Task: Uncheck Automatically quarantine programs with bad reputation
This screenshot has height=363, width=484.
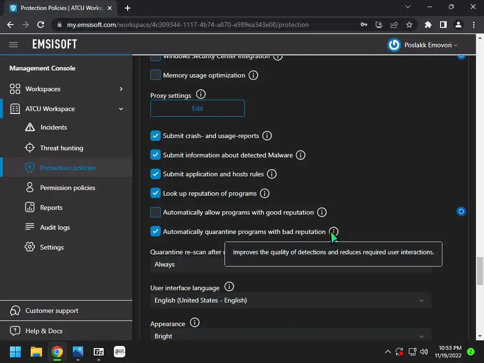Action: [155, 232]
